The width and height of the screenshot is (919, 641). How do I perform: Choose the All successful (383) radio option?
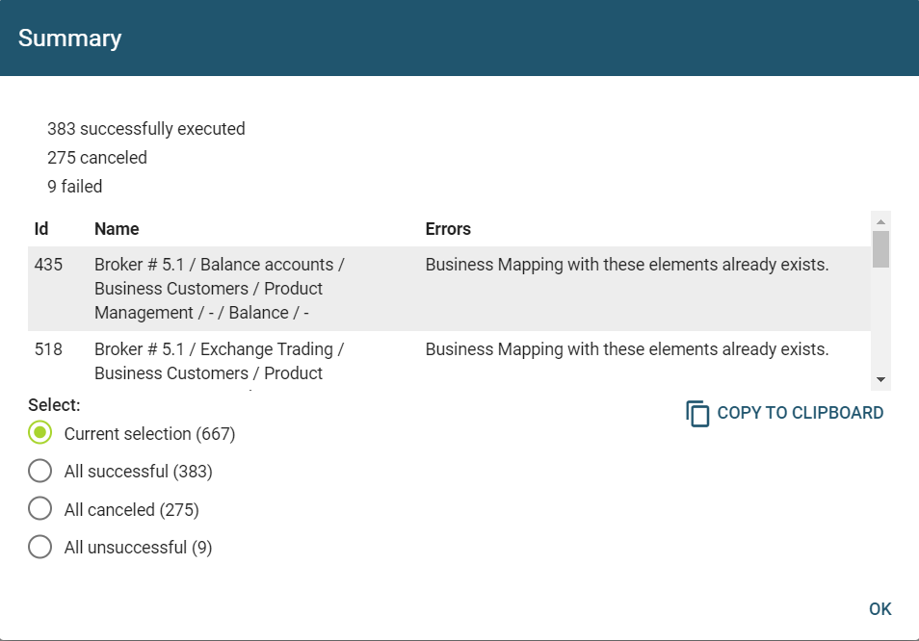pos(39,472)
